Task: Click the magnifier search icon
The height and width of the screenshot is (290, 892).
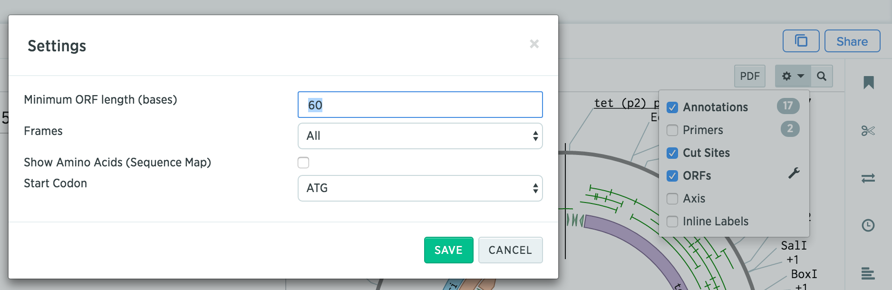Action: 822,76
